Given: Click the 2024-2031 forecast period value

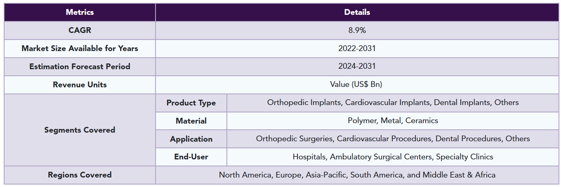Looking at the screenshot, I should [x=357, y=67].
